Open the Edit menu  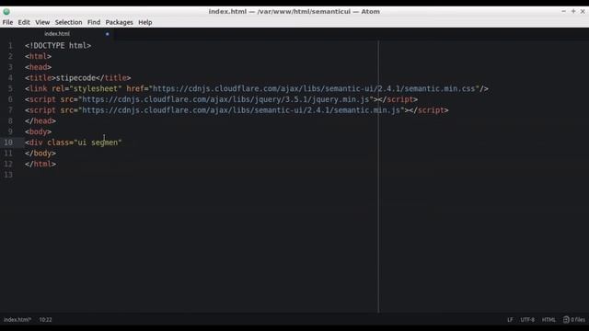pos(24,22)
